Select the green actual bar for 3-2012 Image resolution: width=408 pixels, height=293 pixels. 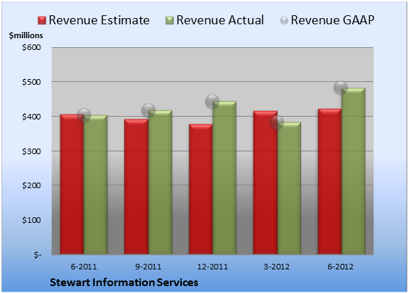289,188
